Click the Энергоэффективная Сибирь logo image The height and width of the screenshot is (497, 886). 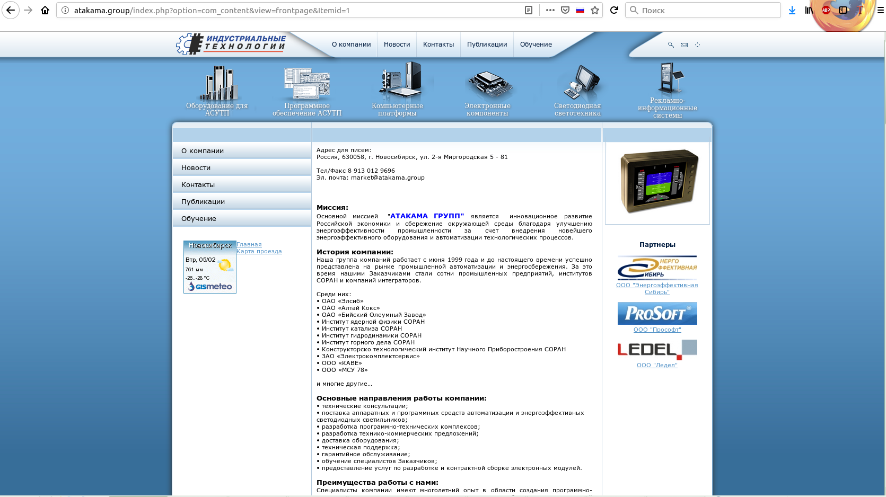[657, 268]
